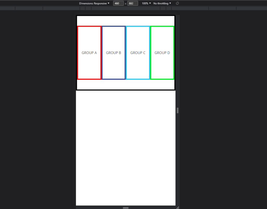267x209 pixels.
Task: Click the viewport width field showing 460
Action: (x=118, y=3)
